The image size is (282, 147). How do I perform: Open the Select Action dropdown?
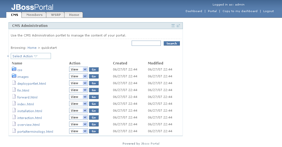(x=31, y=56)
